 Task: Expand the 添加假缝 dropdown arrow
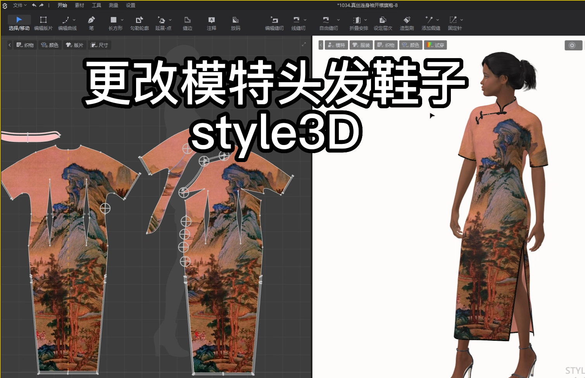(x=438, y=20)
